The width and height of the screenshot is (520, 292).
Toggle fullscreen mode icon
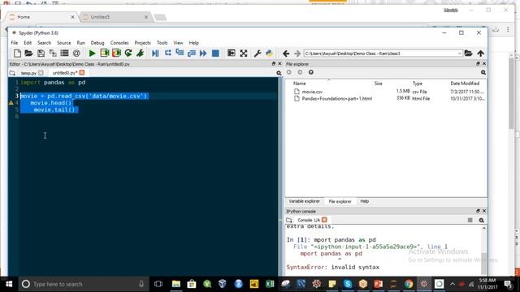pyautogui.click(x=244, y=53)
